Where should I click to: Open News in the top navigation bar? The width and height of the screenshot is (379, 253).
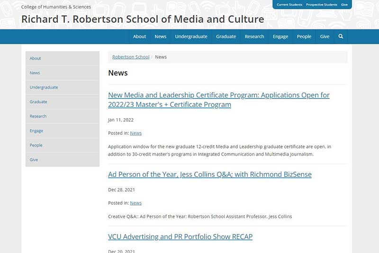[161, 37]
